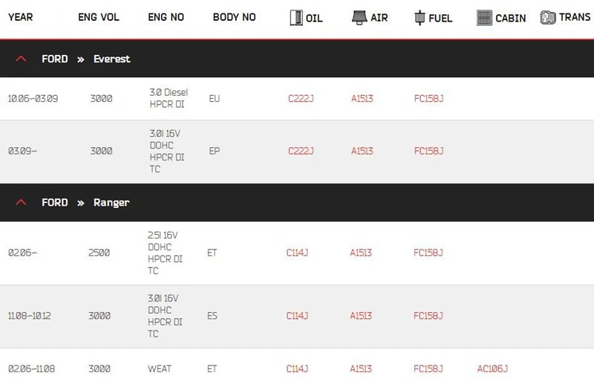Viewport: 594px width, 387px height.
Task: Click the air filter icon in header
Action: click(359, 17)
